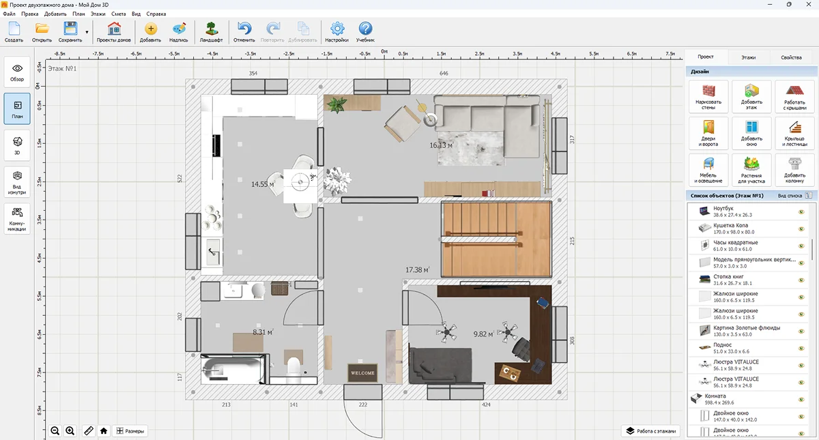Click the zoom out magnifier icon
This screenshot has width=819, height=440.
[55, 430]
